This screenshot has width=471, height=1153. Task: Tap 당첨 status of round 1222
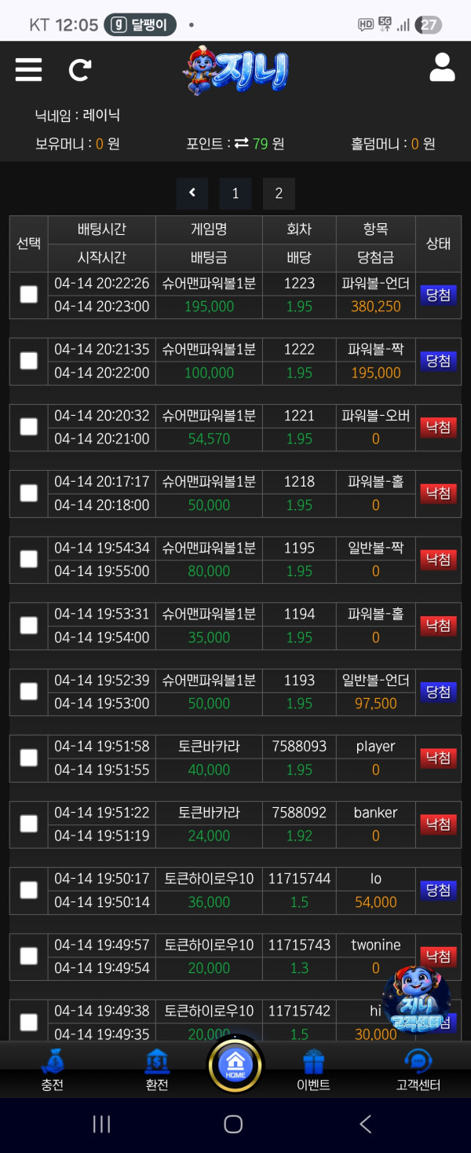tap(439, 361)
